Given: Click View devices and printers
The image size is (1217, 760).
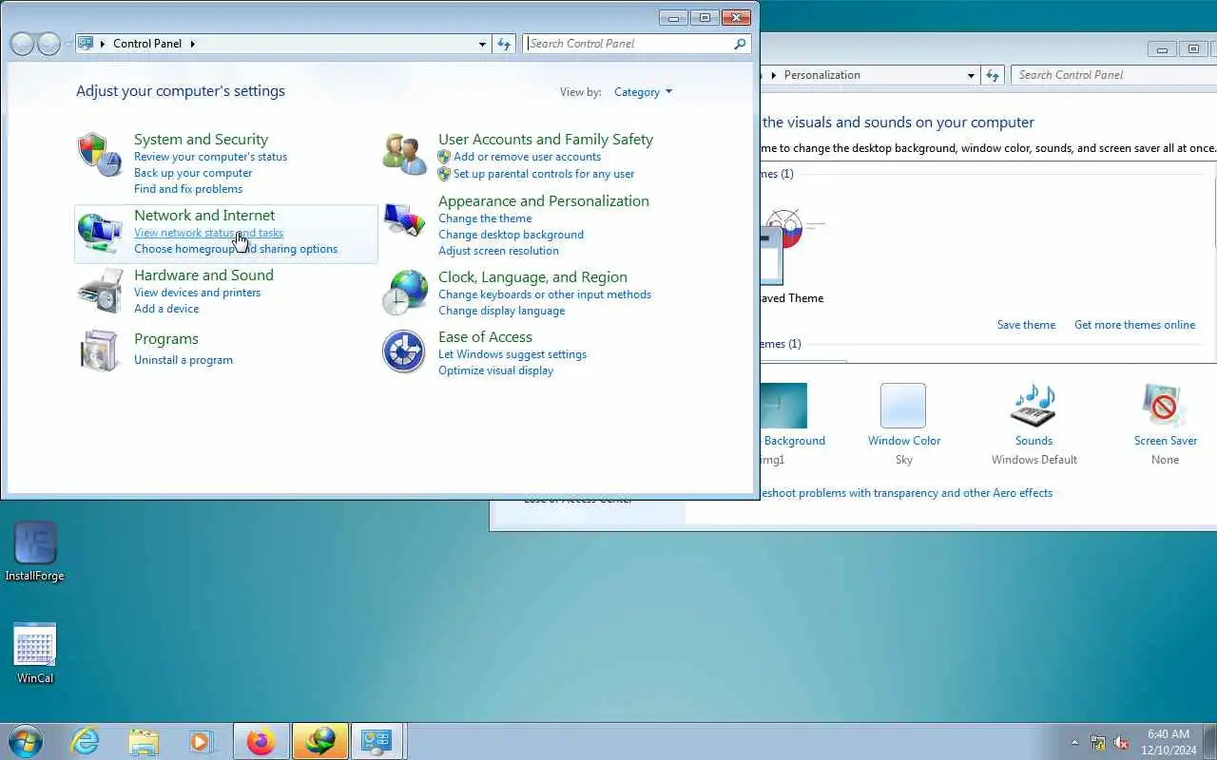Looking at the screenshot, I should pyautogui.click(x=197, y=293).
